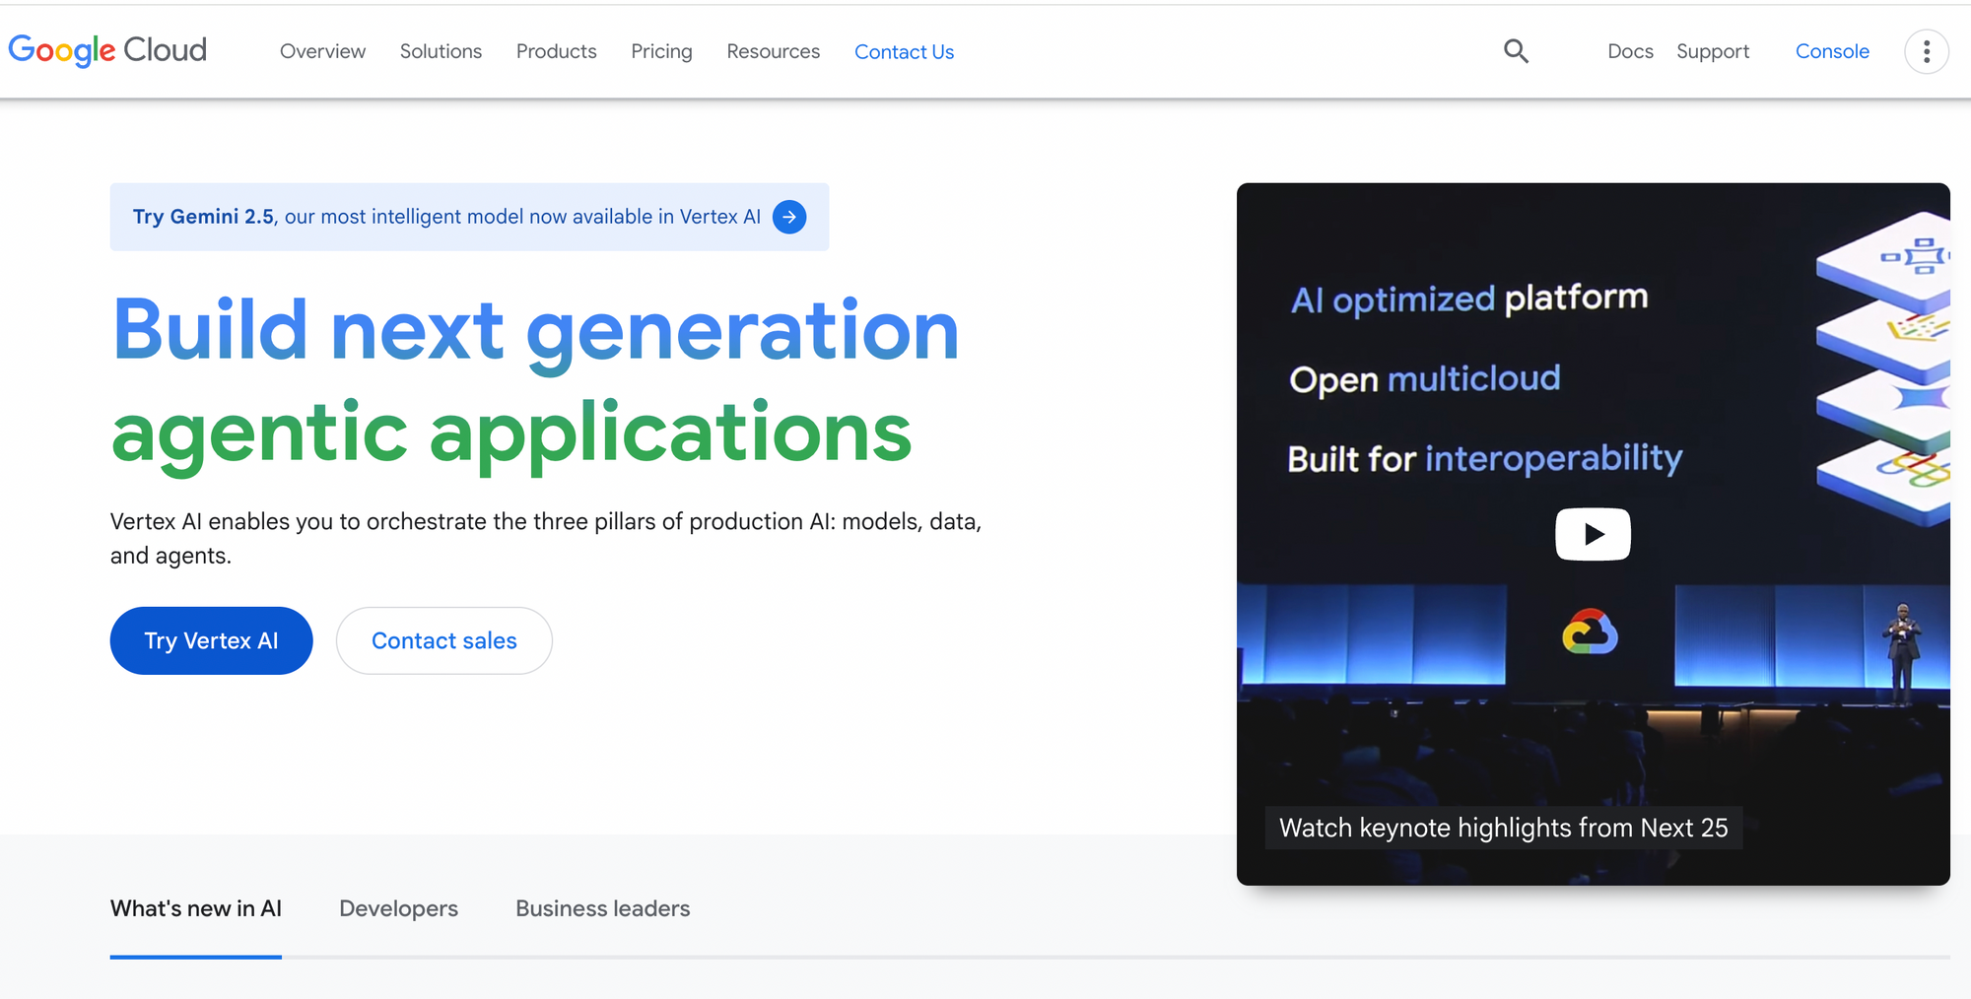Switch to the Business leaders tab
The width and height of the screenshot is (1971, 999).
(x=603, y=908)
